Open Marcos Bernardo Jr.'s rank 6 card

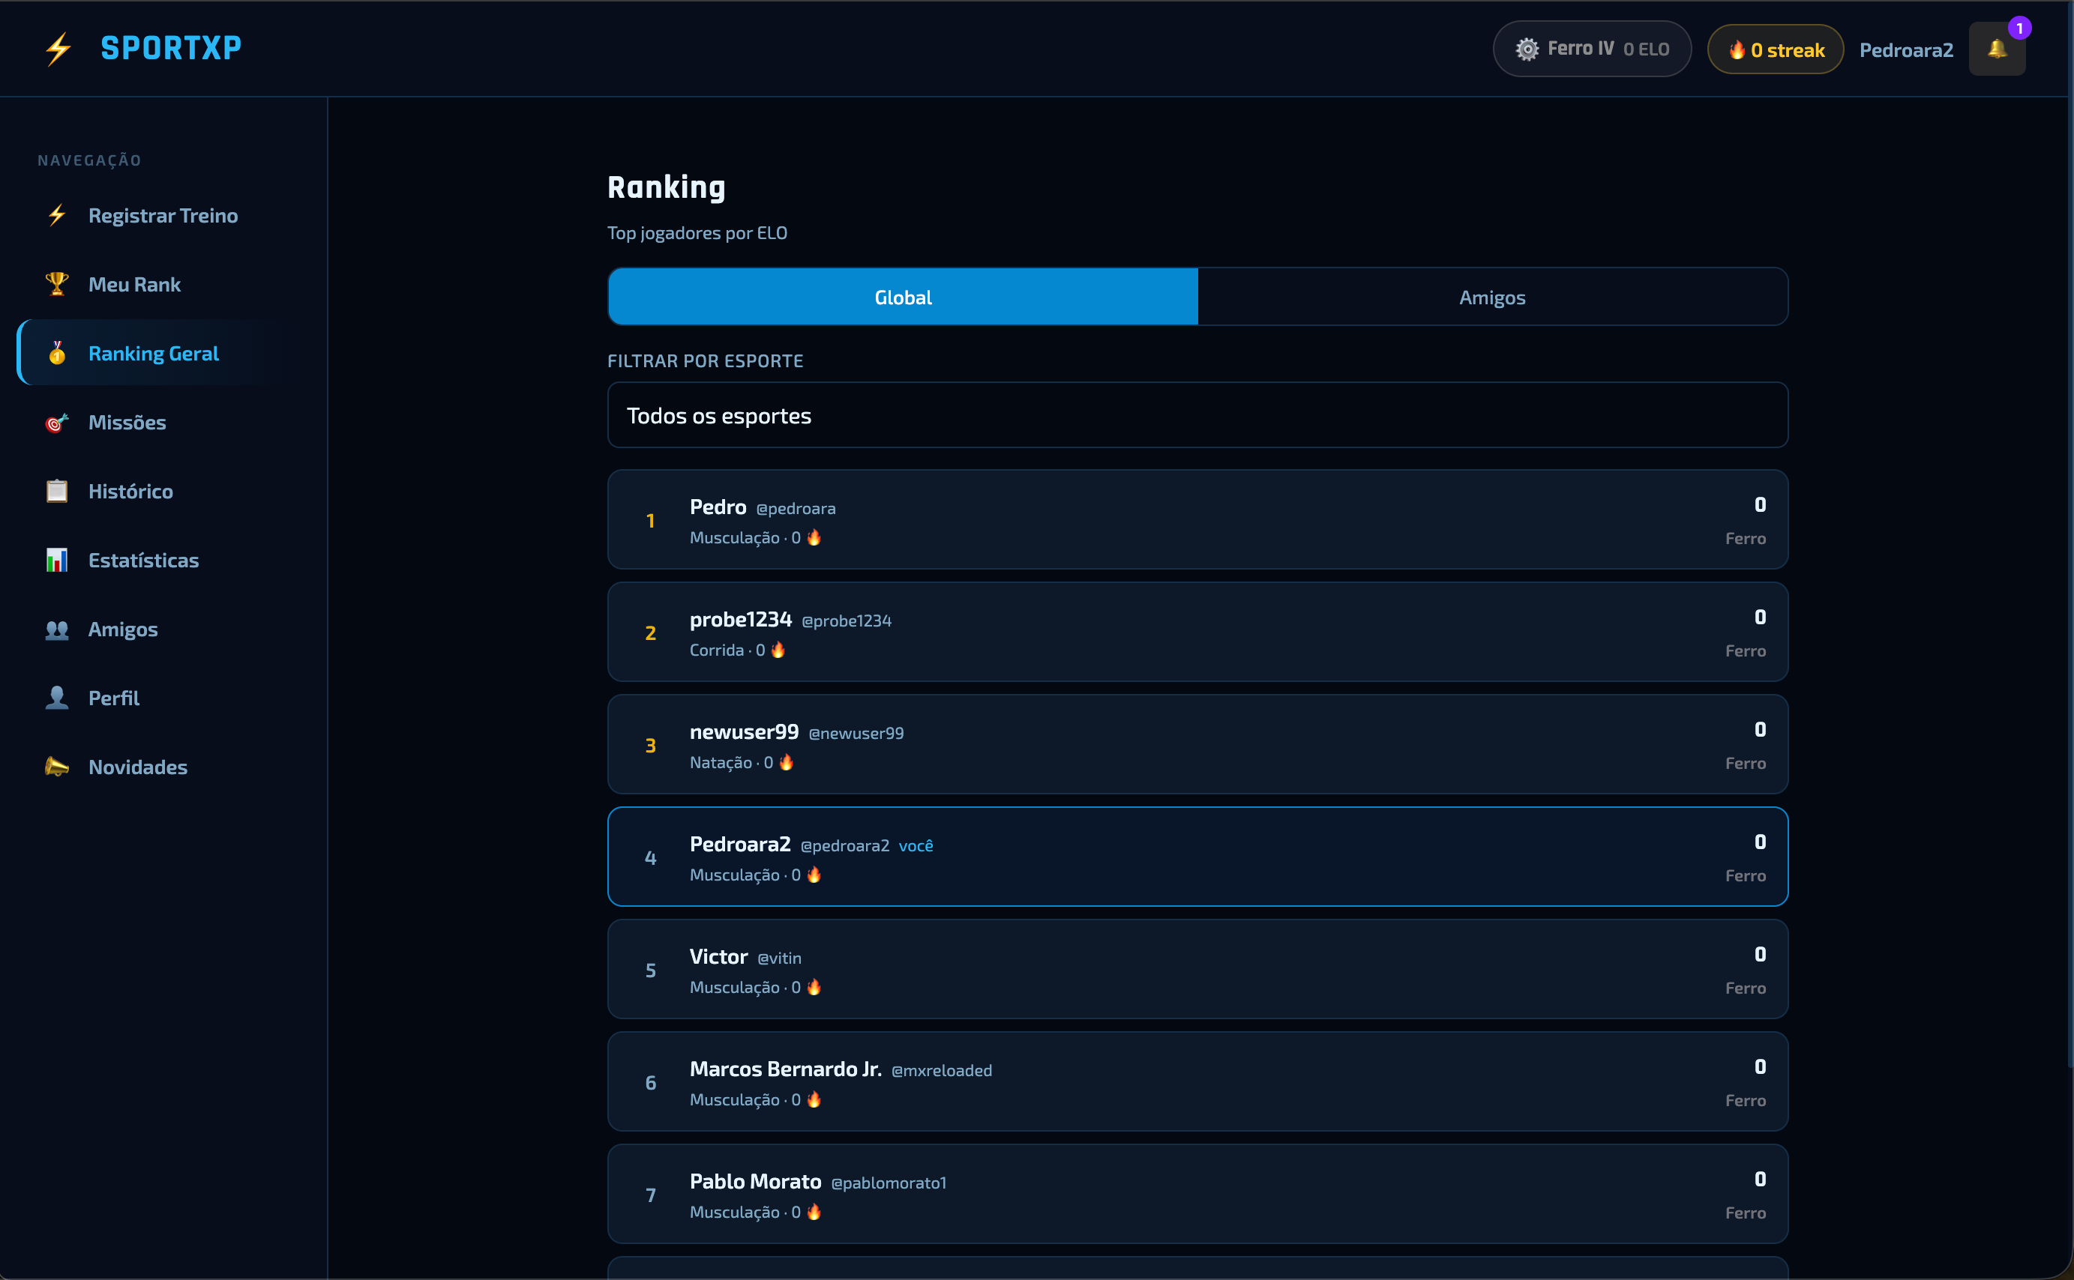pyautogui.click(x=1197, y=1082)
